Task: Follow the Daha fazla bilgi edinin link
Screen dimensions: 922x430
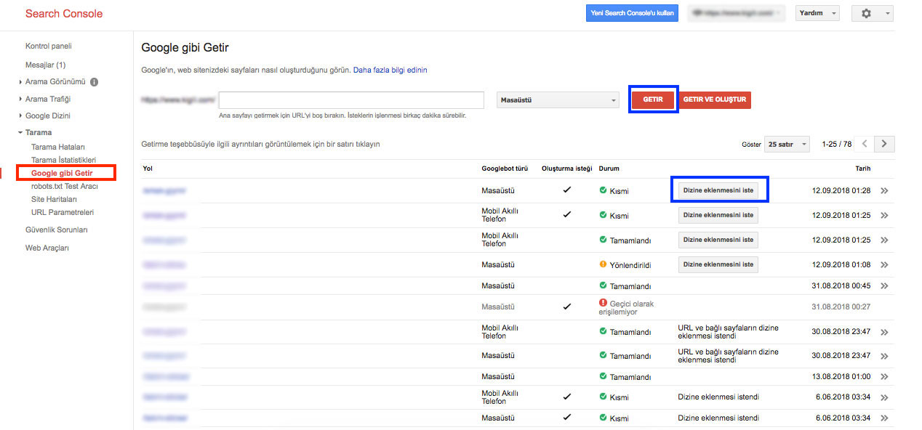Action: (x=390, y=70)
